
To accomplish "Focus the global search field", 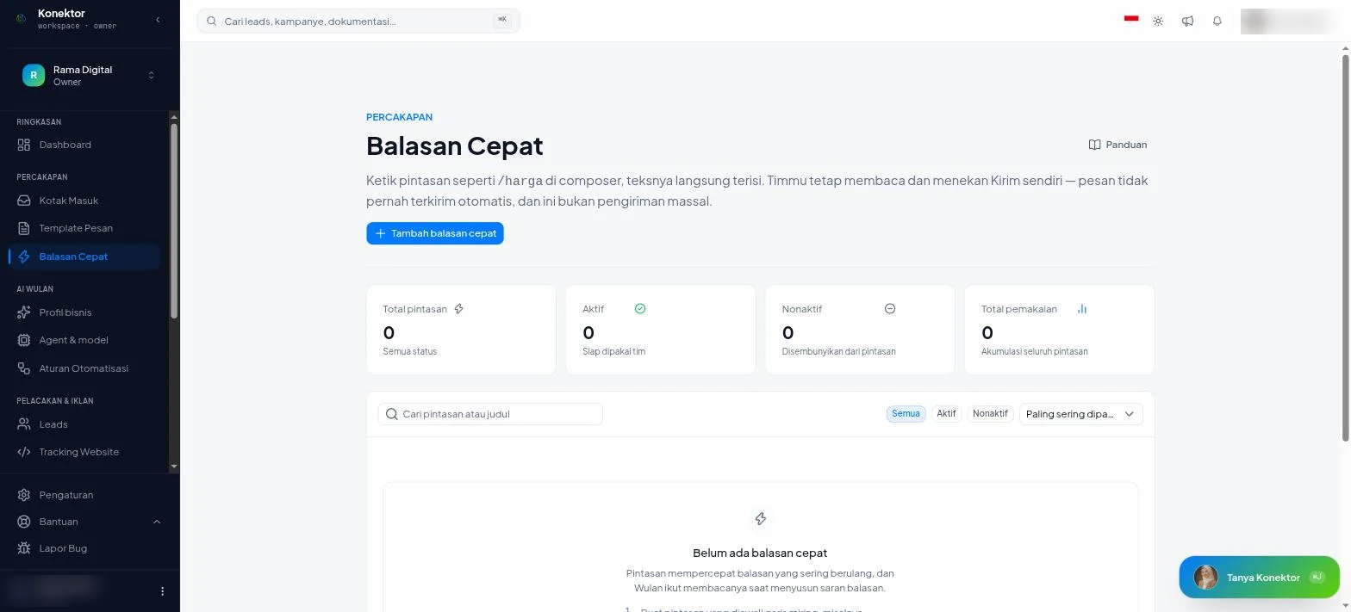I will 358,21.
